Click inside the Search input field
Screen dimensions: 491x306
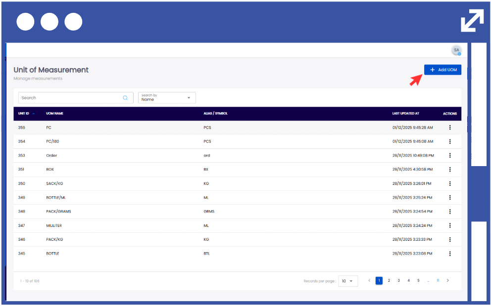point(69,98)
